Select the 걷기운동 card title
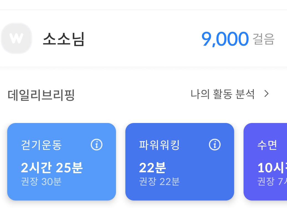 coord(41,145)
